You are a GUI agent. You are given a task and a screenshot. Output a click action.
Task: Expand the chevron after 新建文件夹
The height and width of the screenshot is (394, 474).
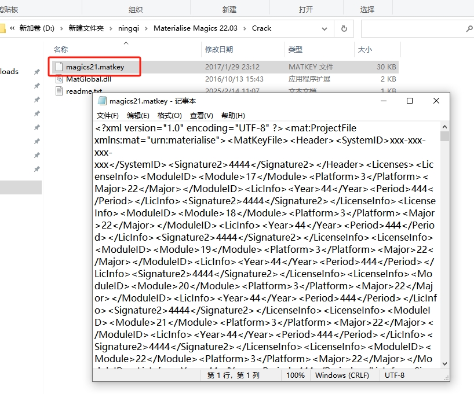coord(111,29)
